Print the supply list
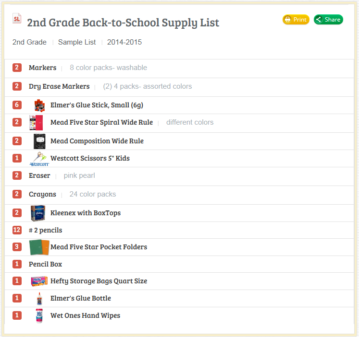Screen dimensions: 359x337 coord(296,20)
